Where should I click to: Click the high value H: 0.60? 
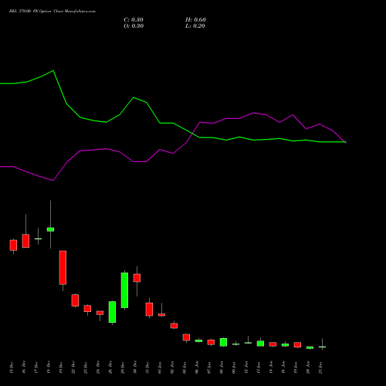(x=195, y=20)
